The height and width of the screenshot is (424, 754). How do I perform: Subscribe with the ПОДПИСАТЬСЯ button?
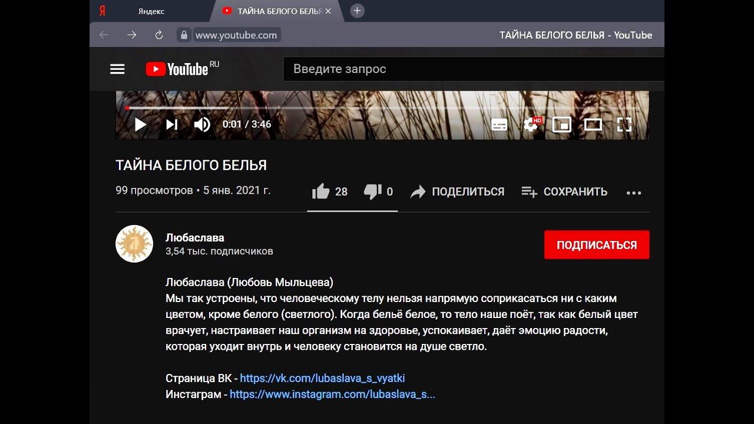[x=597, y=245]
